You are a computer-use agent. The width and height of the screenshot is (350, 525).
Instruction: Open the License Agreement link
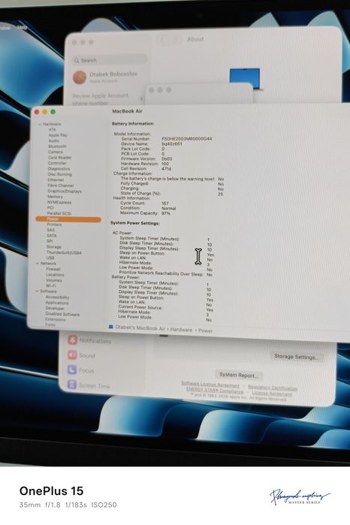click(272, 394)
